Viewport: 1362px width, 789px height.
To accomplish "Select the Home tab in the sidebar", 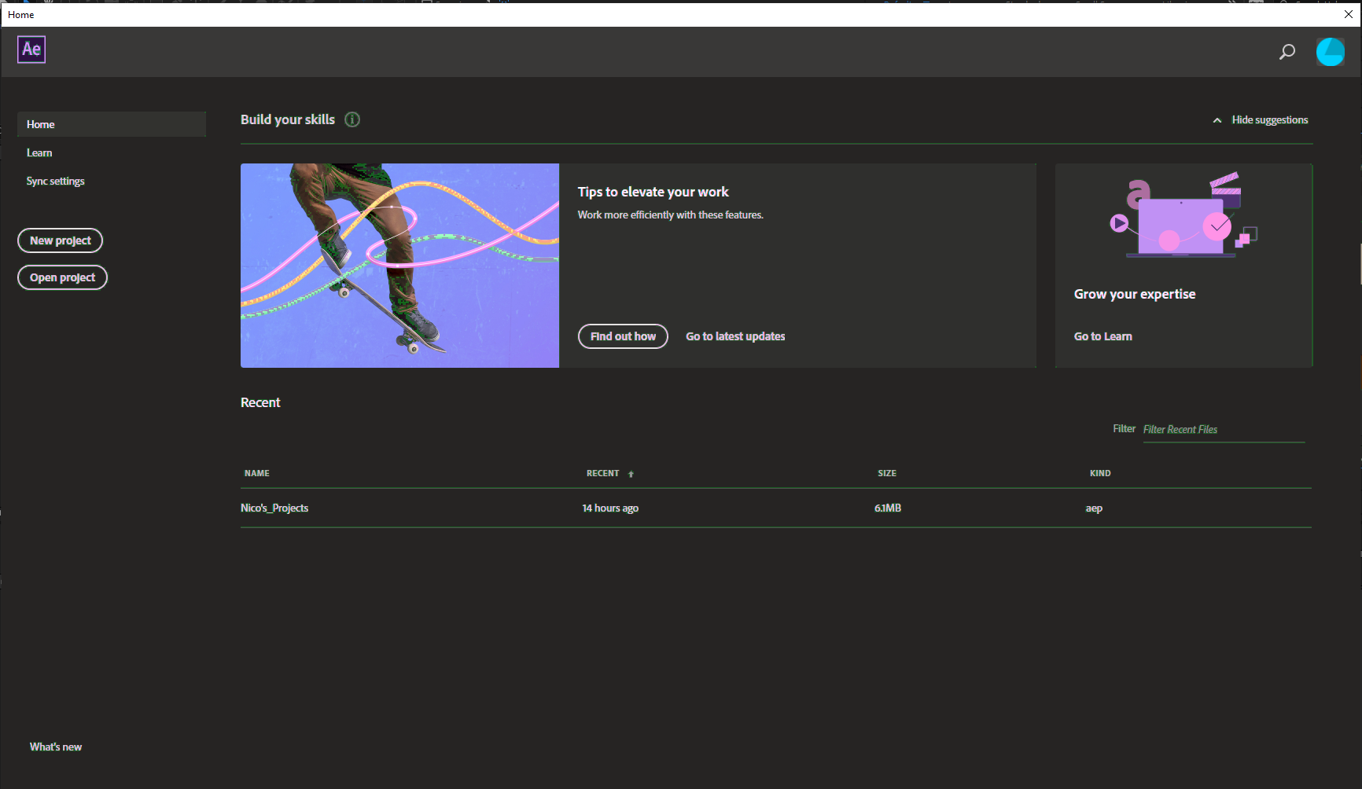I will tap(41, 123).
